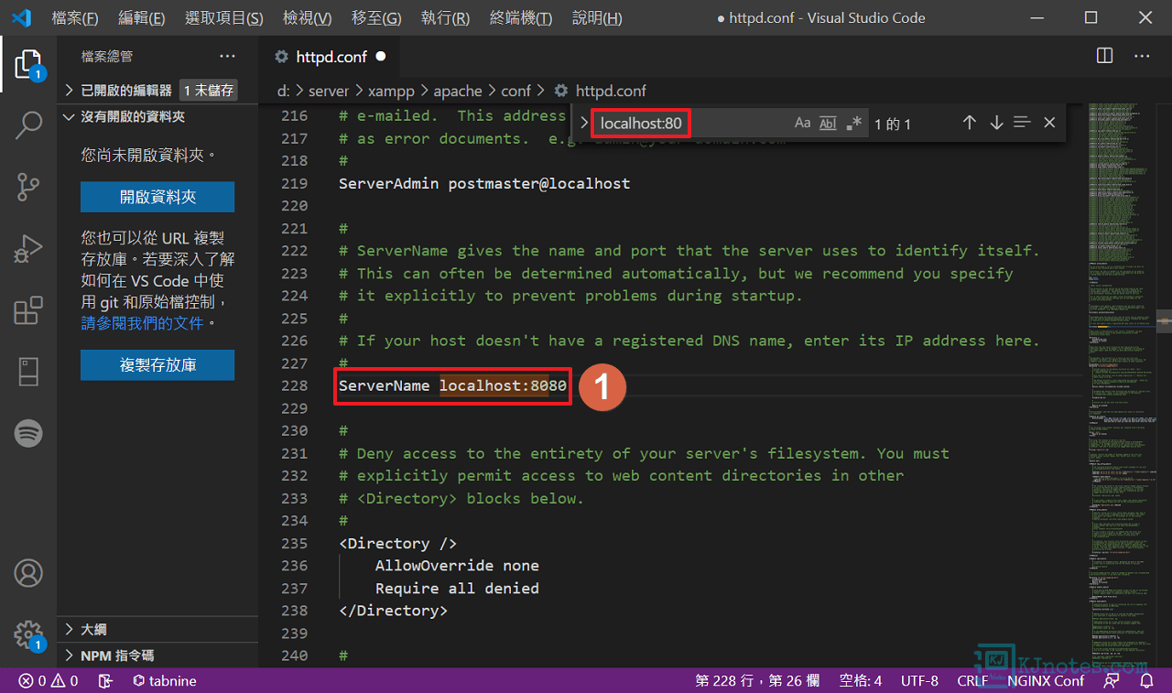1172x693 pixels.
Task: Toggle Match Whole Word in find widget
Action: click(828, 123)
